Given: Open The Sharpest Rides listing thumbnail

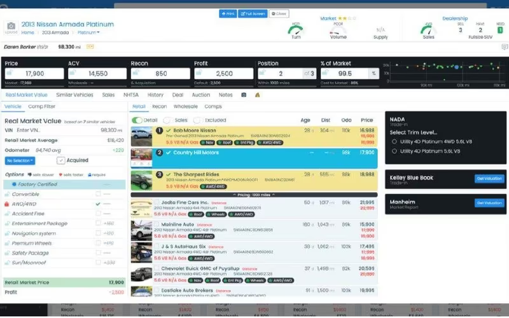Looking at the screenshot, I should click(141, 180).
